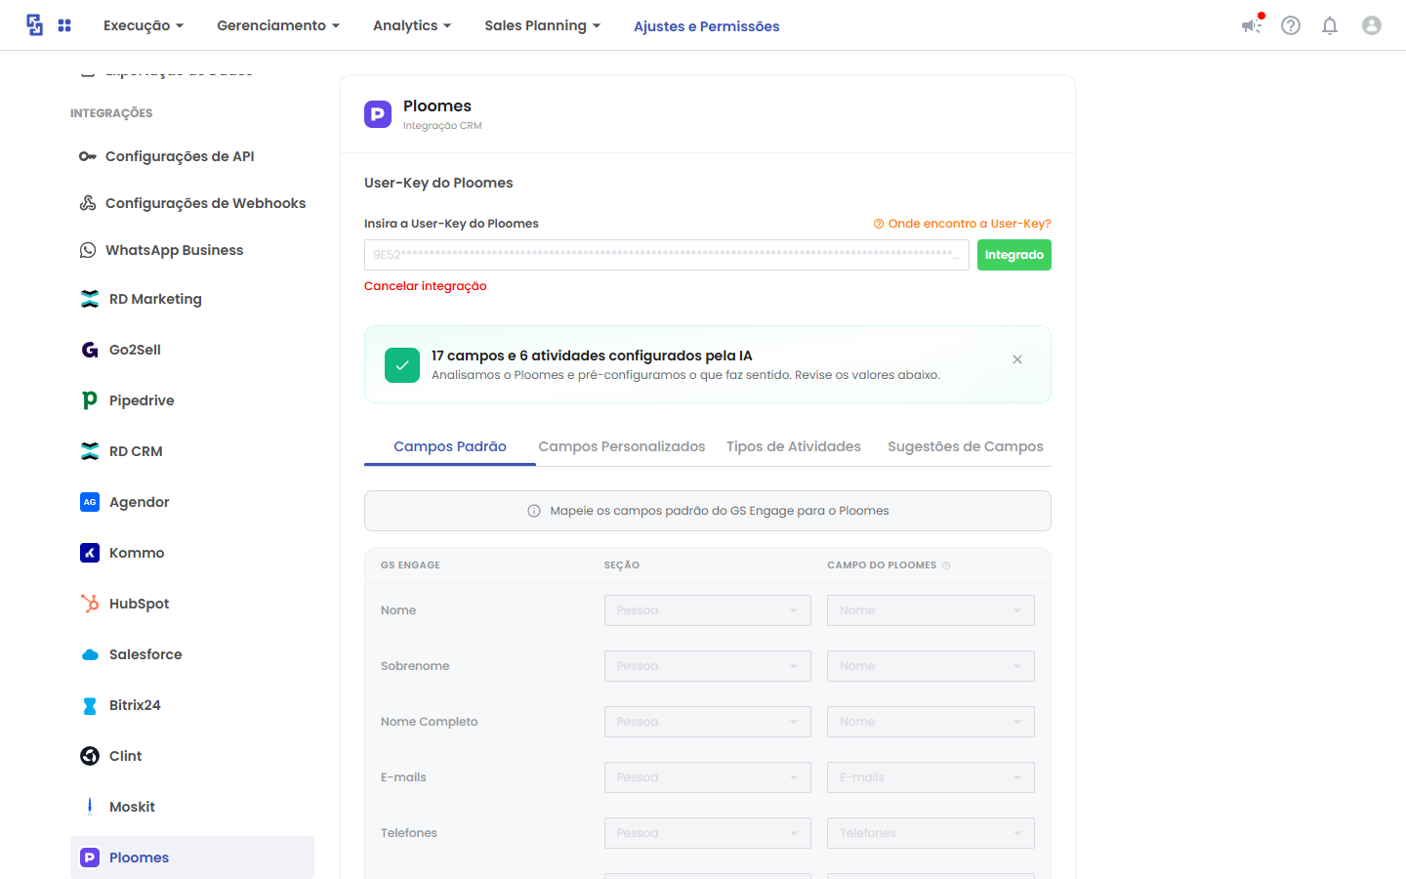Click the Kommo icon
Screen dimensions: 1406x879
click(90, 553)
